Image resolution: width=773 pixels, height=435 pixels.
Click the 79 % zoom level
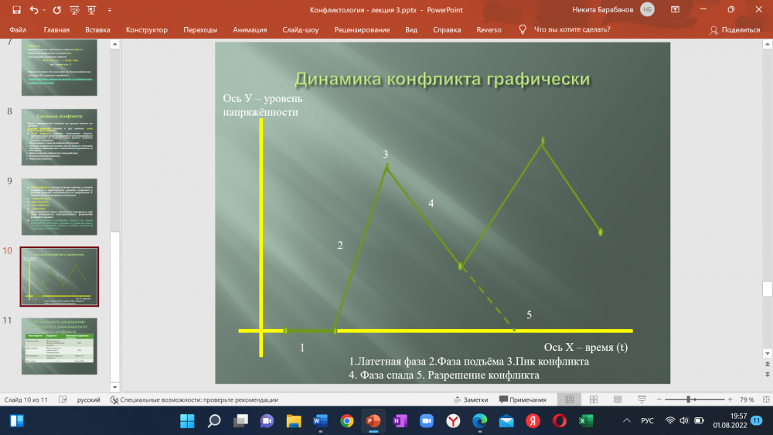tap(747, 399)
